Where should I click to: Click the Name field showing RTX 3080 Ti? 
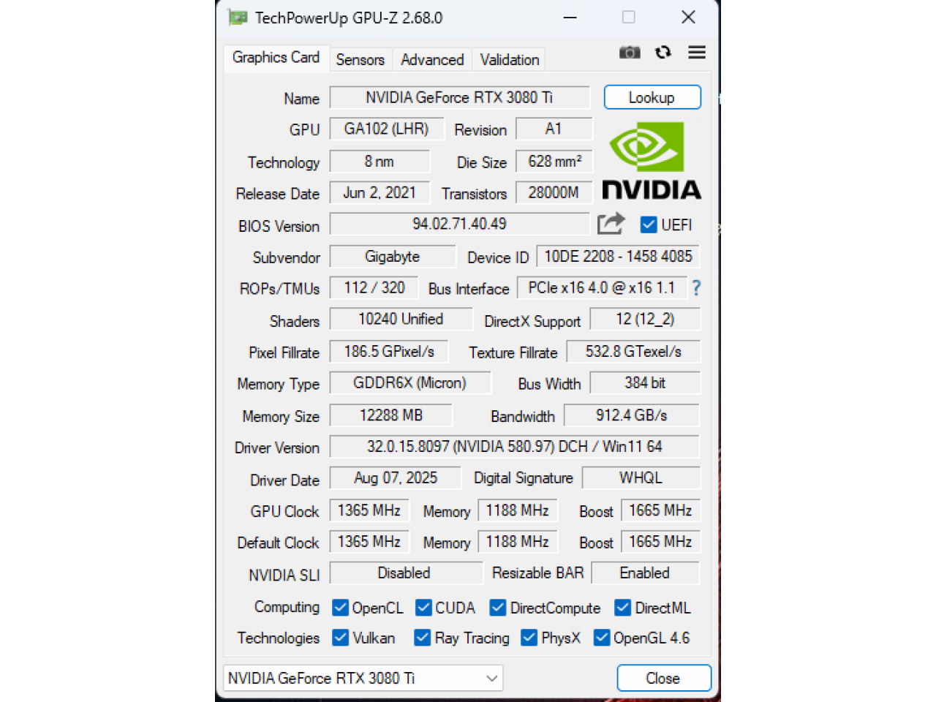click(459, 97)
